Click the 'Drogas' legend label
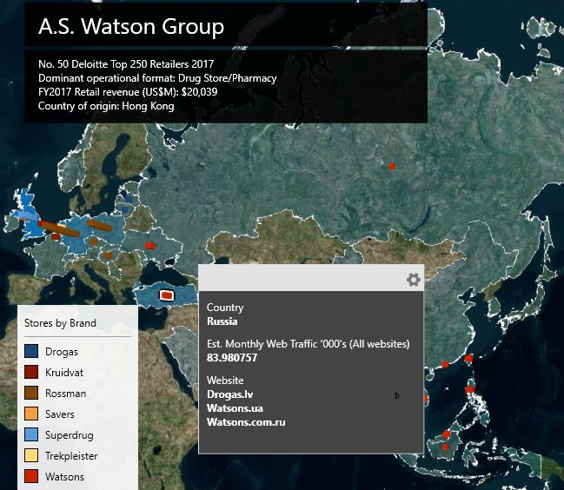The width and height of the screenshot is (564, 490). tap(62, 352)
